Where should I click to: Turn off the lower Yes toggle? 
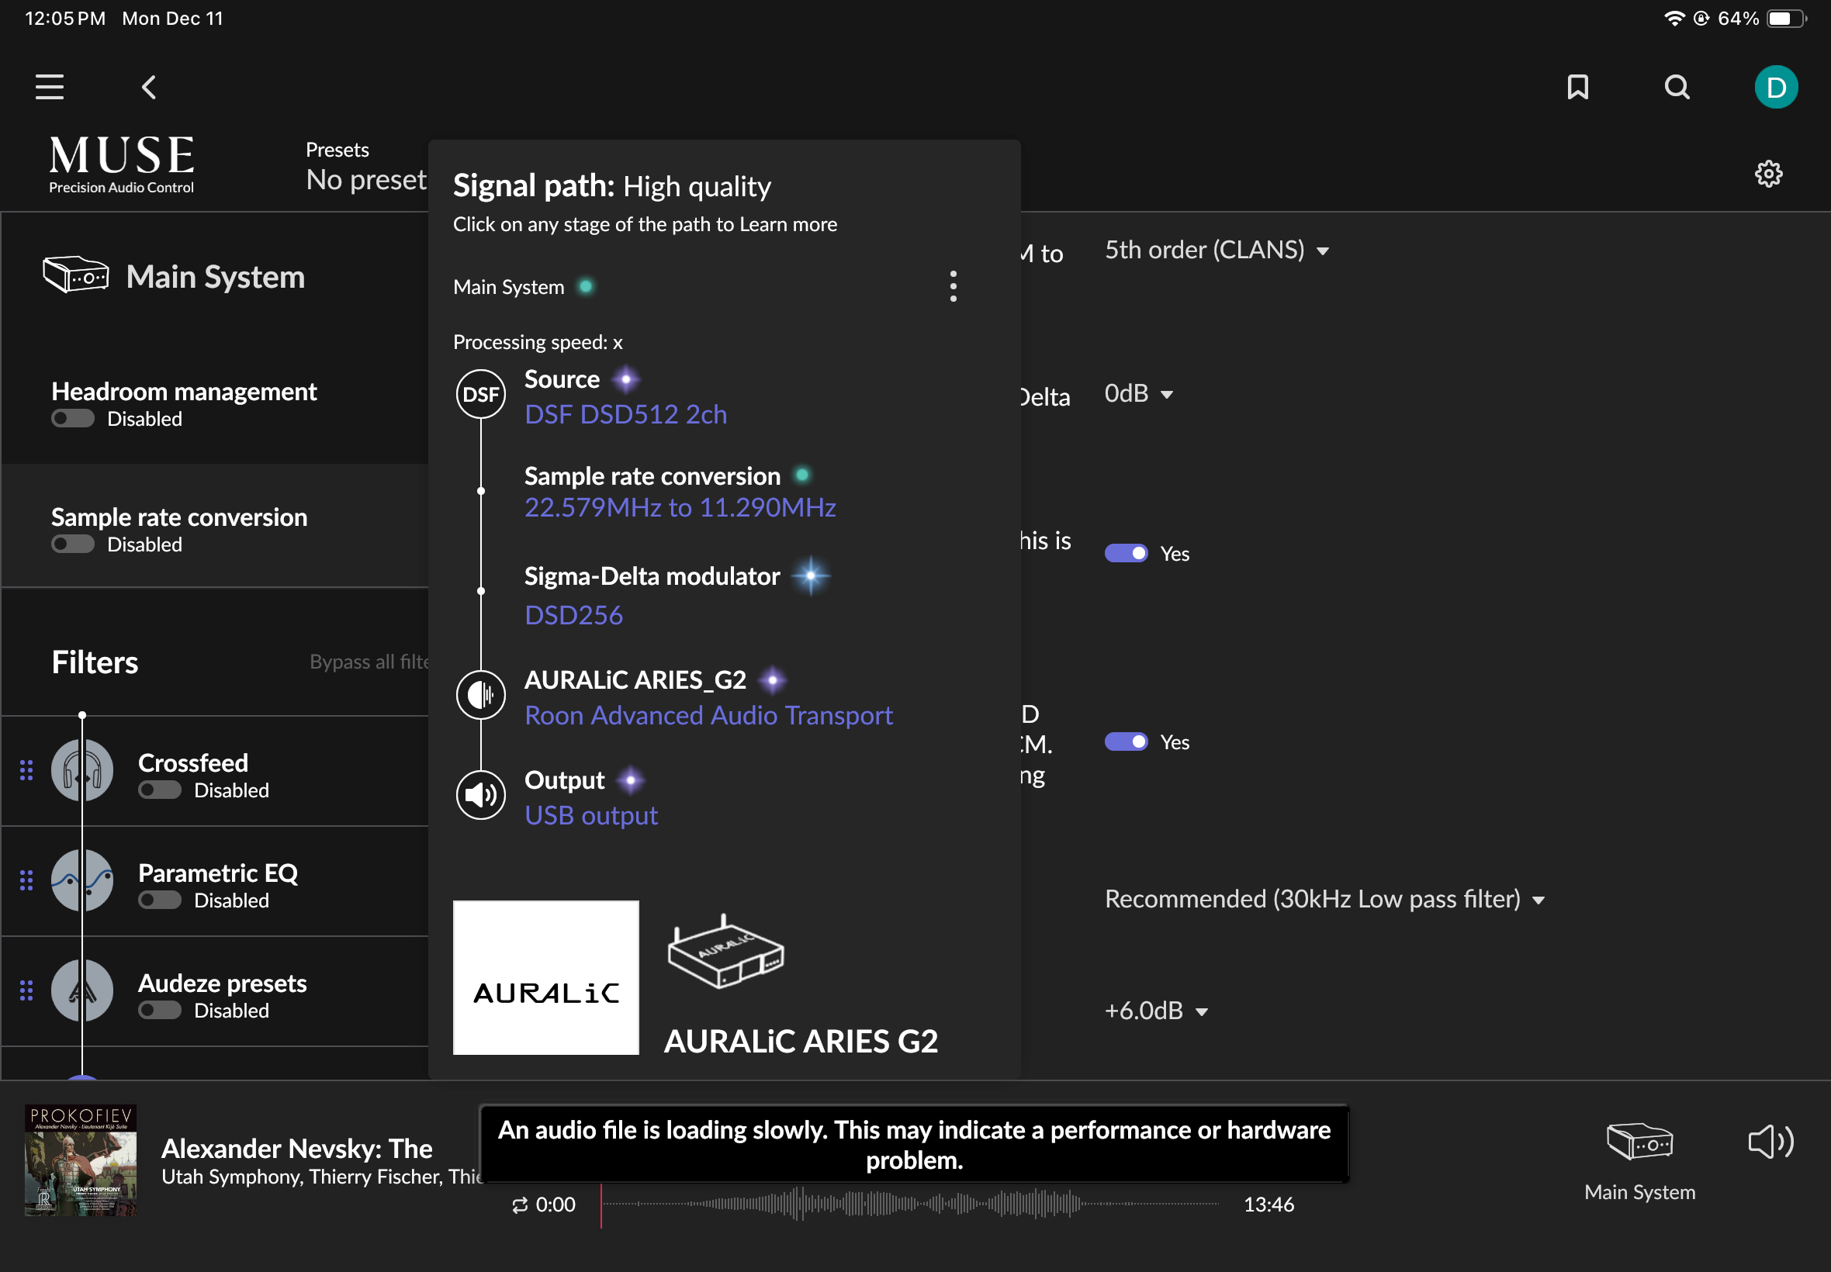click(x=1126, y=741)
